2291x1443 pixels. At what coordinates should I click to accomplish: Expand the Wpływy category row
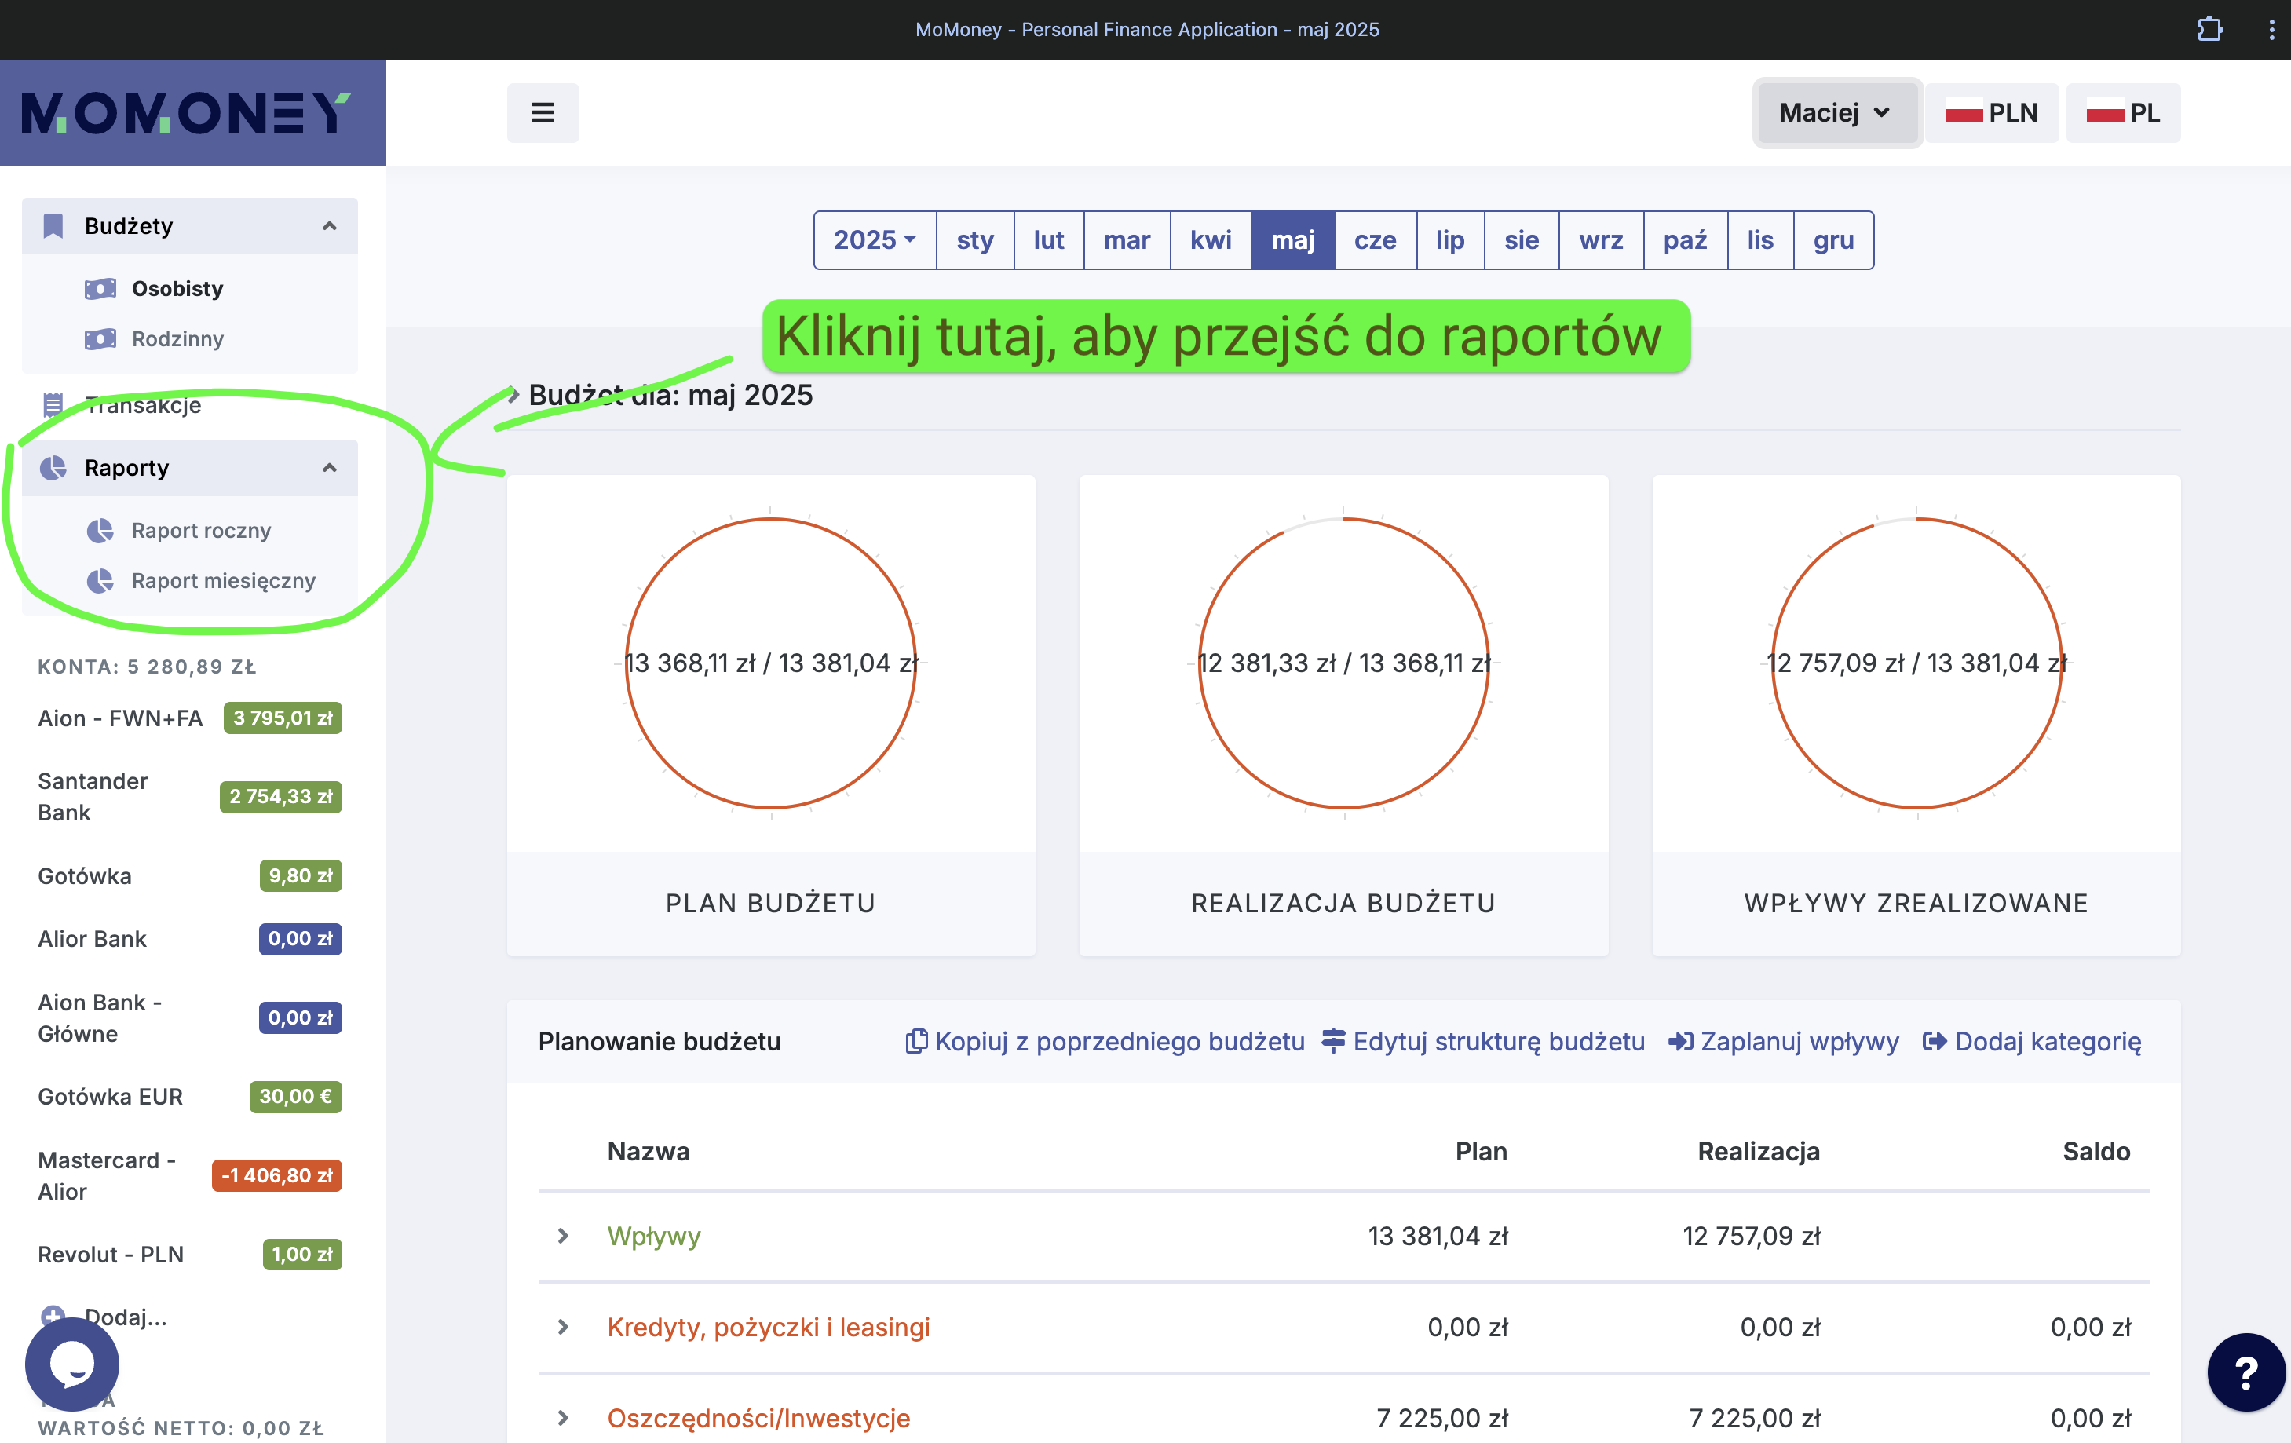563,1236
